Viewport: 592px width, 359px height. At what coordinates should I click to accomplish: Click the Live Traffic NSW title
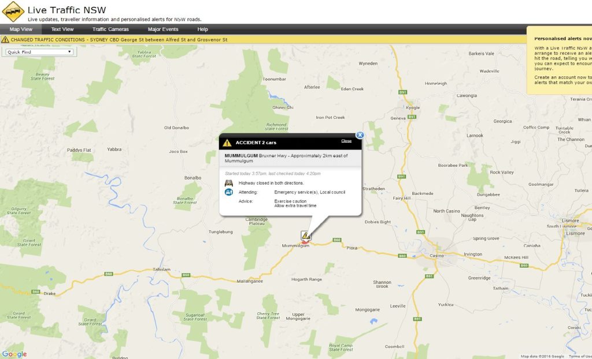[x=67, y=10]
